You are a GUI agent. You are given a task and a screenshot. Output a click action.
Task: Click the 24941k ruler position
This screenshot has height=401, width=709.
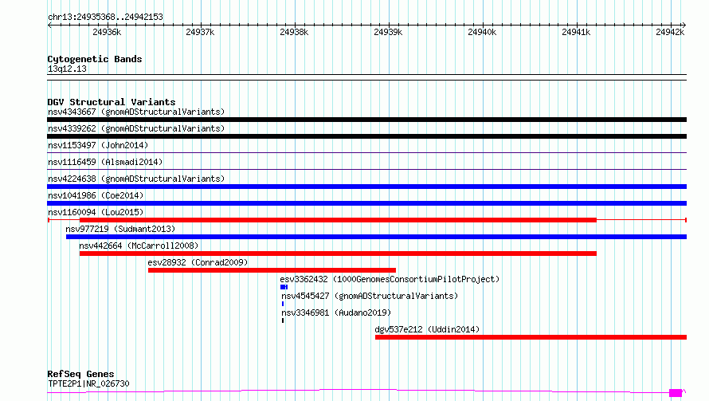coord(576,32)
